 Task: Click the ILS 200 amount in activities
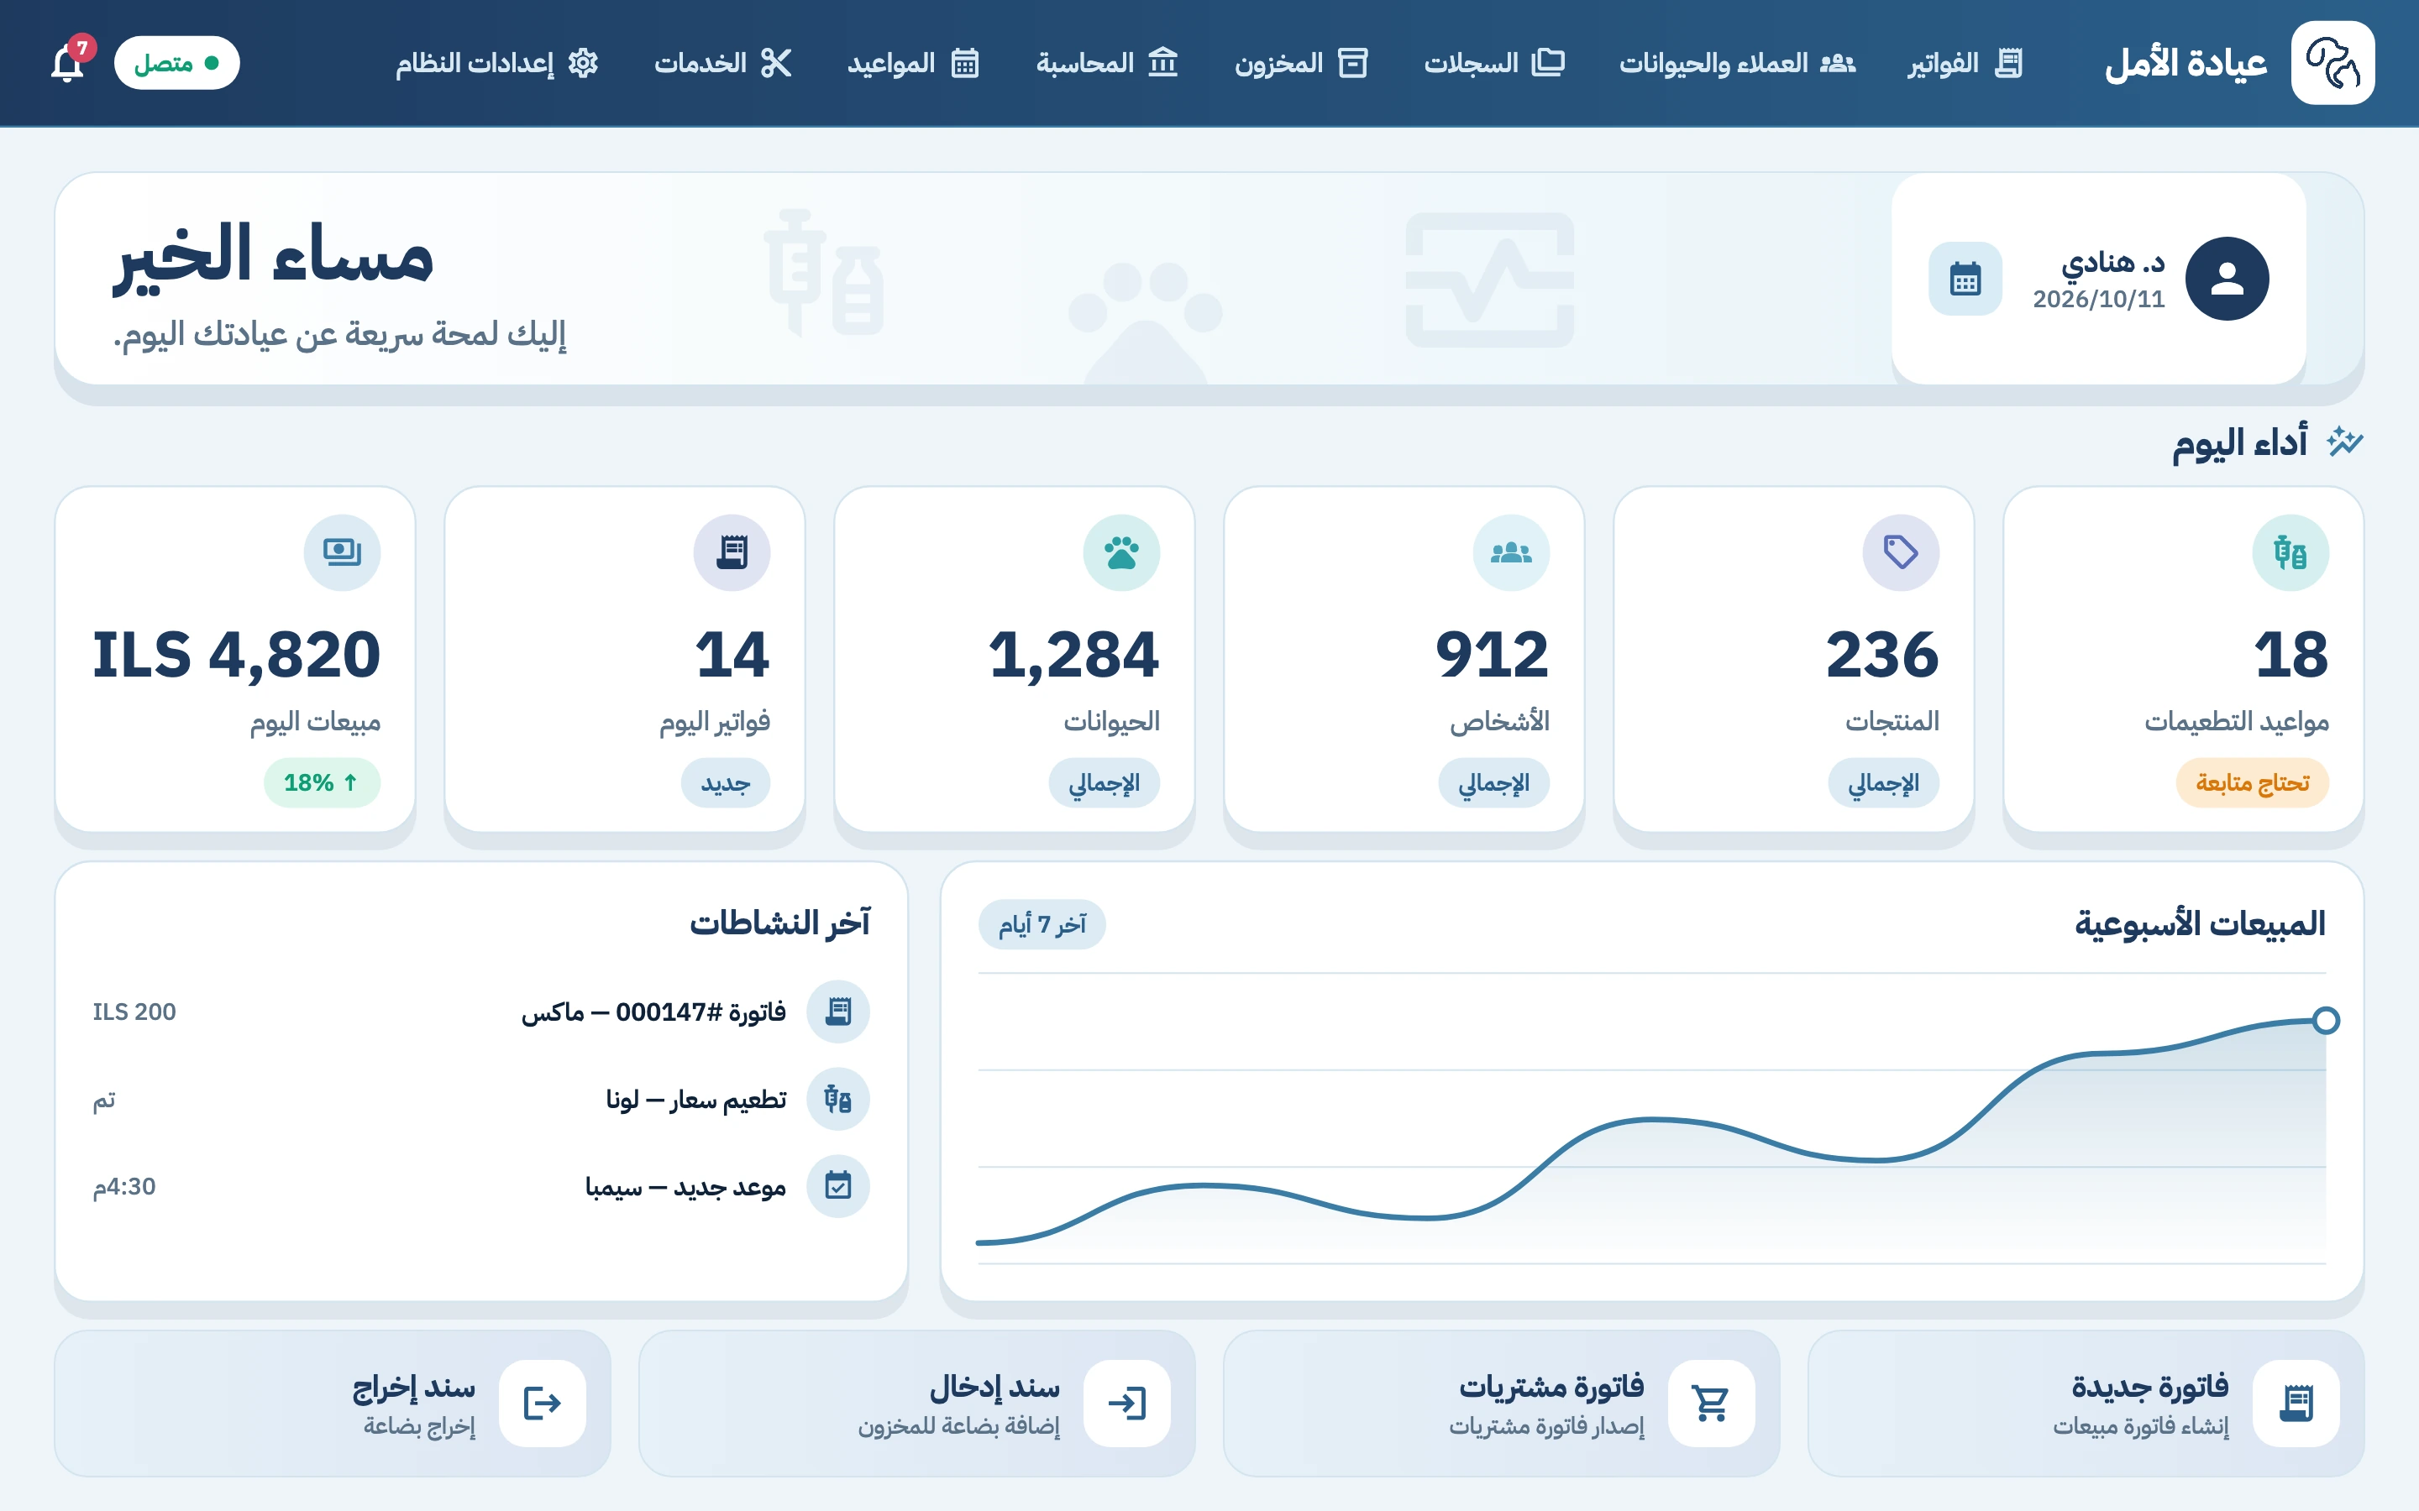(134, 1012)
